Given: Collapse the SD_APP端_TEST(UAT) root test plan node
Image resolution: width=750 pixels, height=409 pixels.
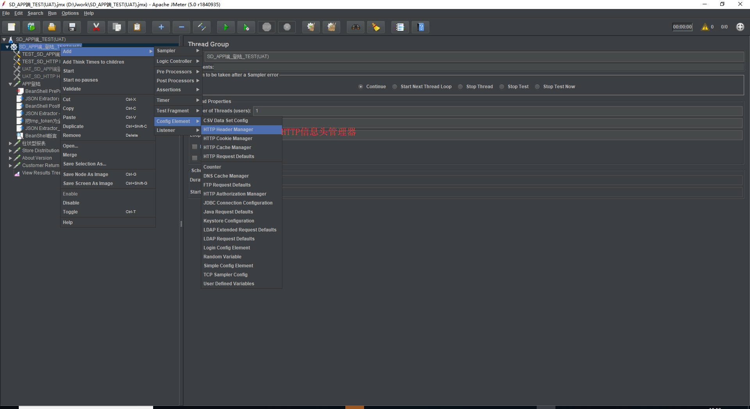Looking at the screenshot, I should pyautogui.click(x=4, y=39).
